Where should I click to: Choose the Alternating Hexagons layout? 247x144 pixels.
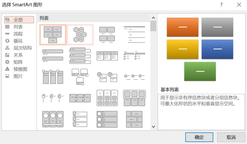point(80,35)
